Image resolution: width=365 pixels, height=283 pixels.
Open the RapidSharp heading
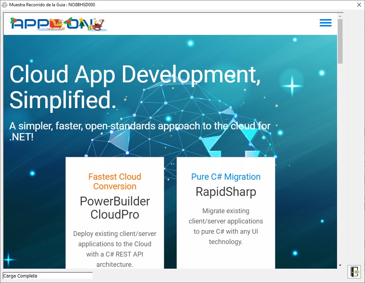click(226, 192)
